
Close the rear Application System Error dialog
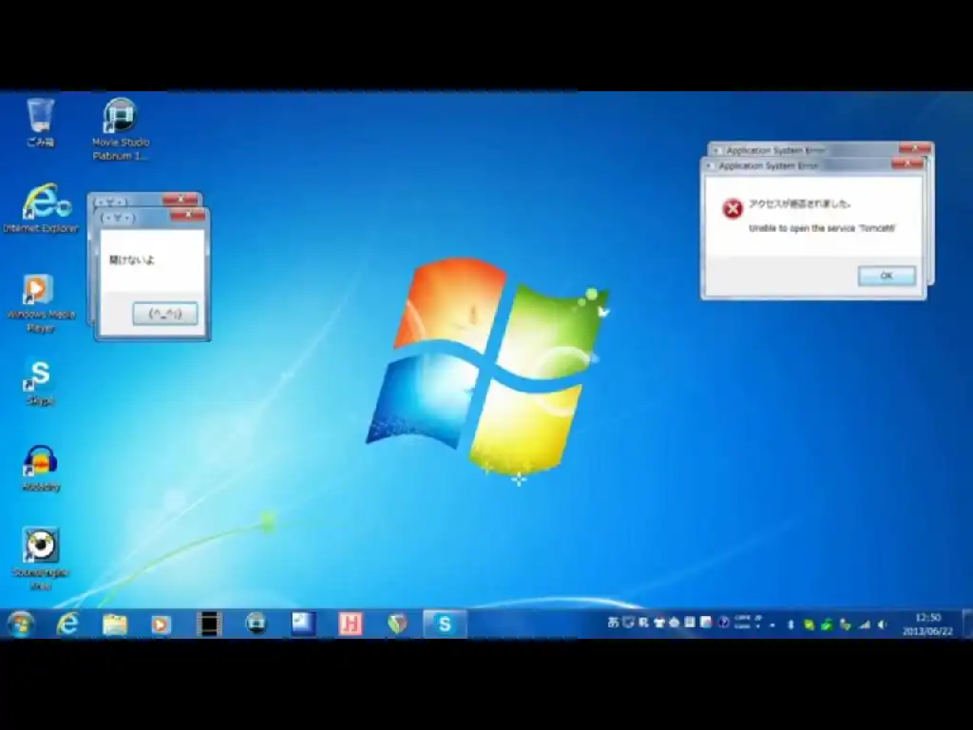pos(915,148)
